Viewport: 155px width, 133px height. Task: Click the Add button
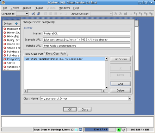point(120,84)
